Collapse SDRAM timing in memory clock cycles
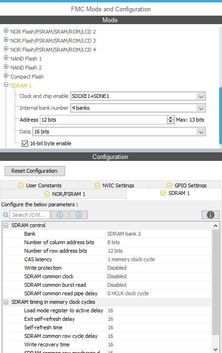This screenshot has height=353, width=222. point(6,302)
